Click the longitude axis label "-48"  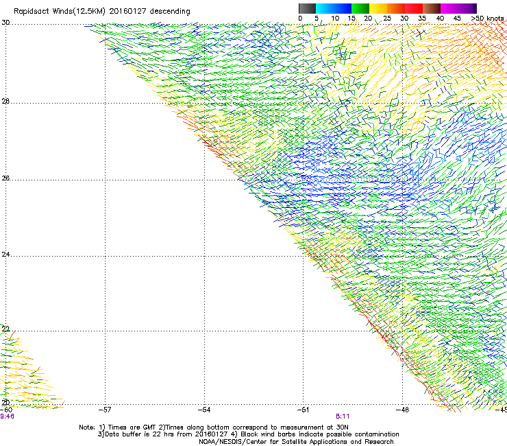[403, 410]
